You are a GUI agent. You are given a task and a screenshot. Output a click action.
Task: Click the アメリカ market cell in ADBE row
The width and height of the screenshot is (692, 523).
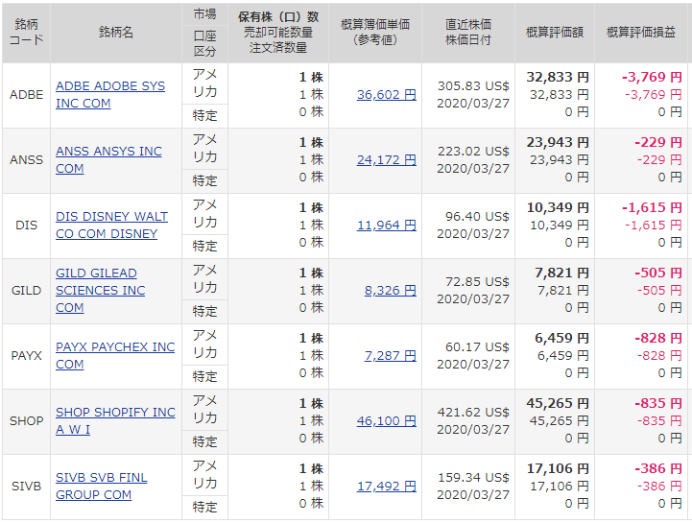point(204,83)
